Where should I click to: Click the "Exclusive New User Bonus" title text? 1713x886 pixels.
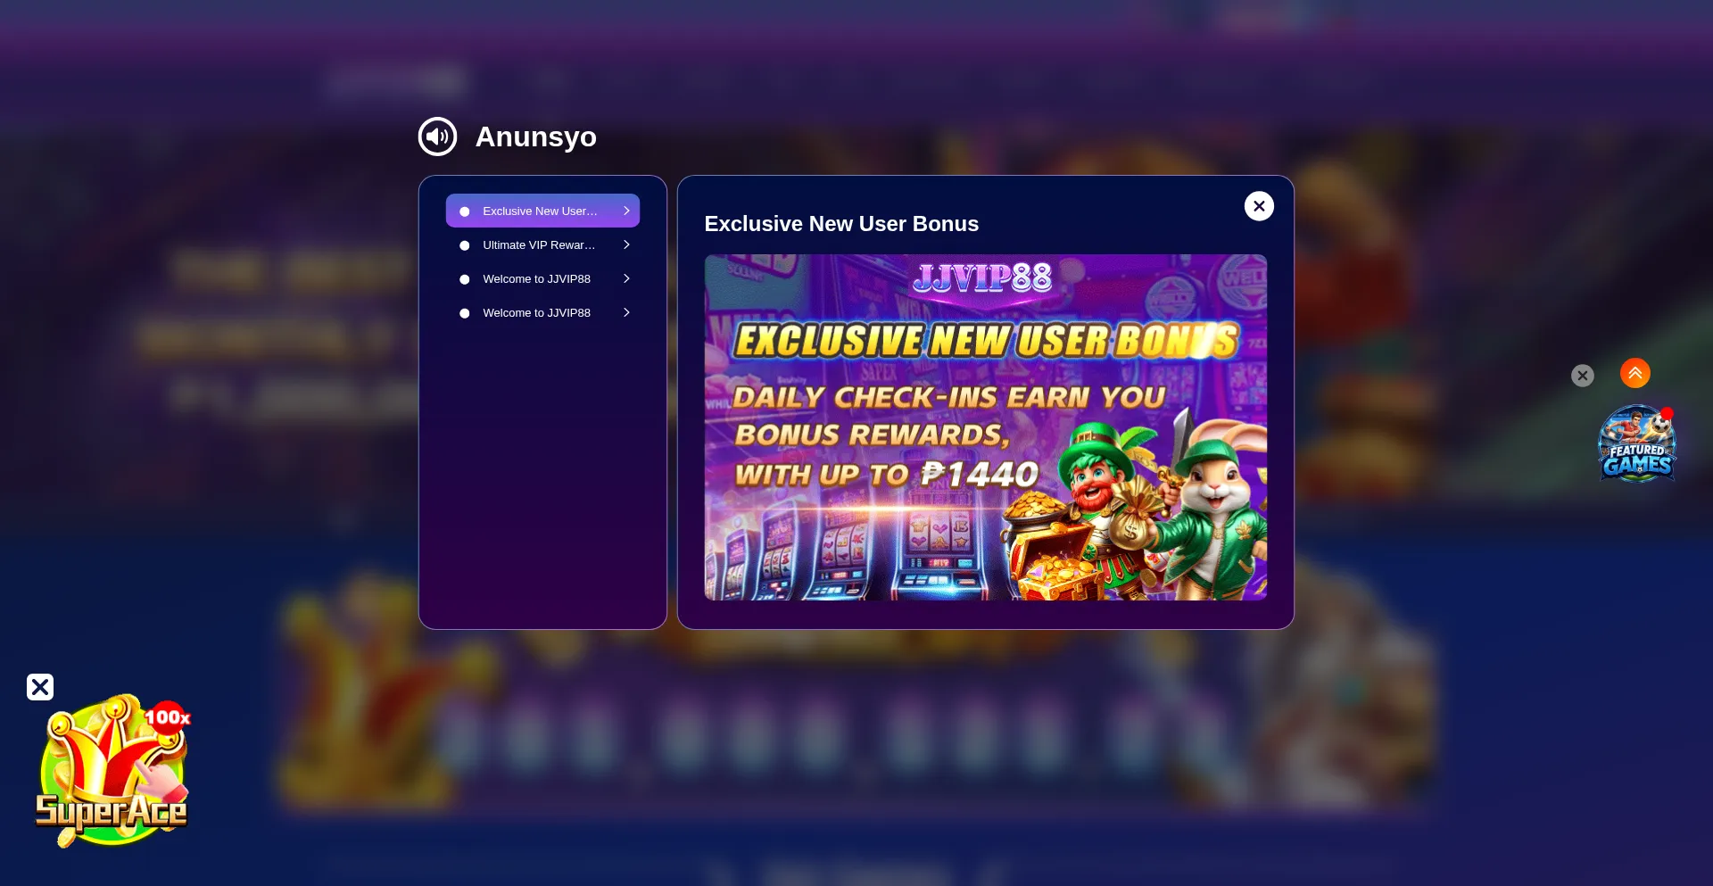click(841, 224)
